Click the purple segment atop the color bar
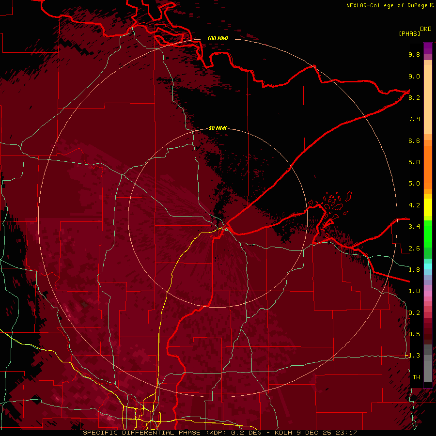The width and height of the screenshot is (436, 436). pyautogui.click(x=428, y=48)
